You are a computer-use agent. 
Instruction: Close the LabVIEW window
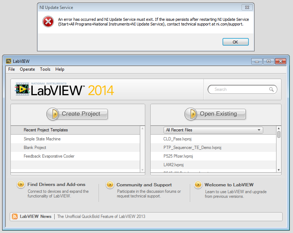pyautogui.click(x=280, y=61)
